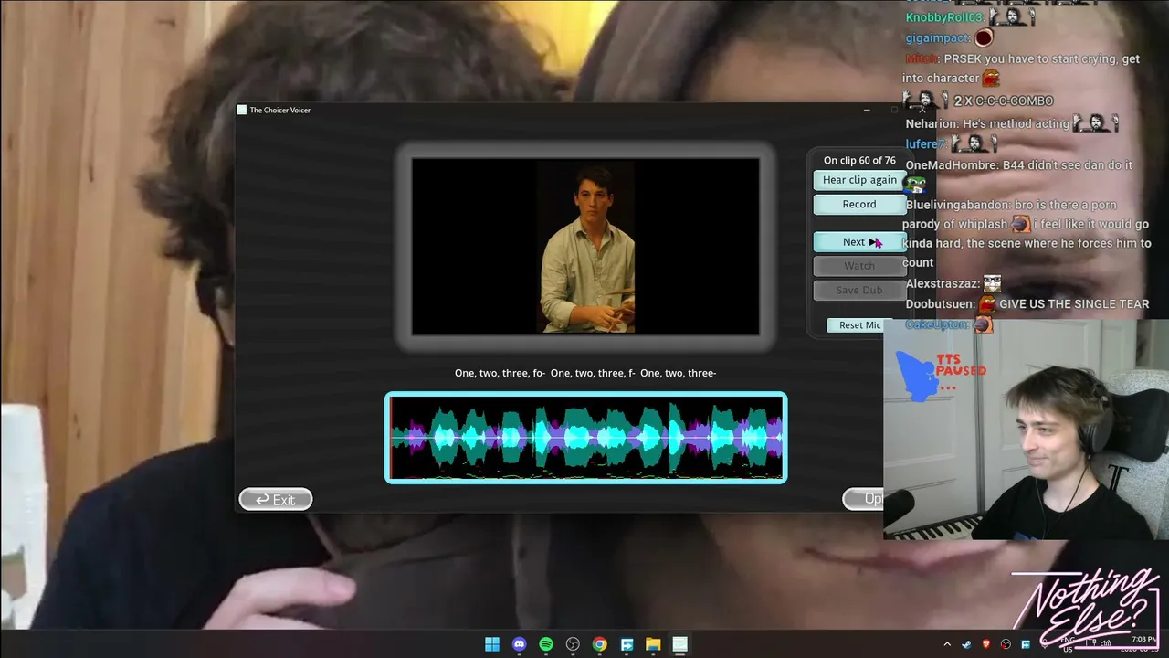Open the blue media app taskbar icon

pos(627,644)
